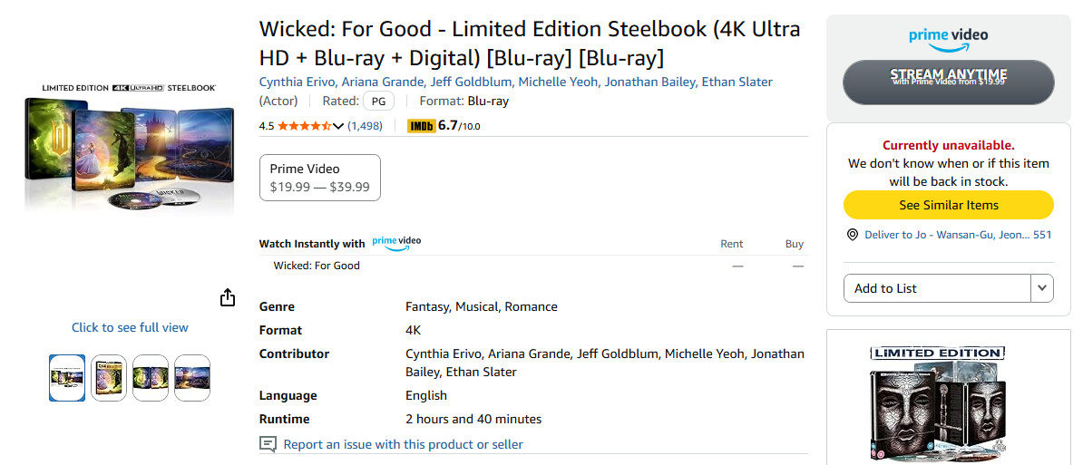Click the star rating icons

pos(305,126)
